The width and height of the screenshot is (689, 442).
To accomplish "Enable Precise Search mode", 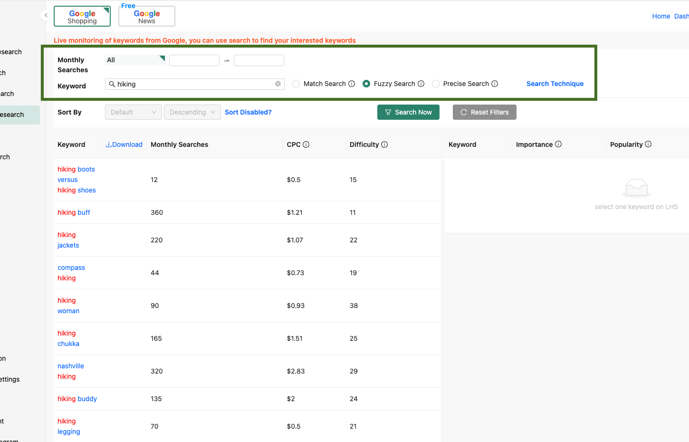I will [436, 83].
